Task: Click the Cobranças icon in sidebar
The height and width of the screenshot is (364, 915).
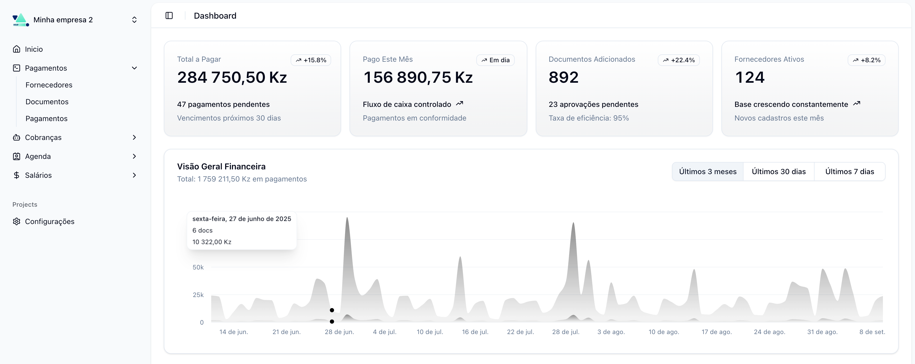Action: point(16,137)
